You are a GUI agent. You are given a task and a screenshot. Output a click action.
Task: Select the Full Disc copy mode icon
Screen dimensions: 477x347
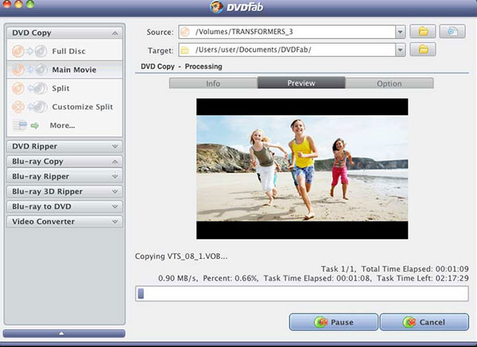point(29,52)
